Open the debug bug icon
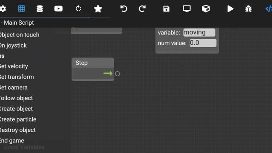Screen dimensions: 272x153 (x=248, y=9)
